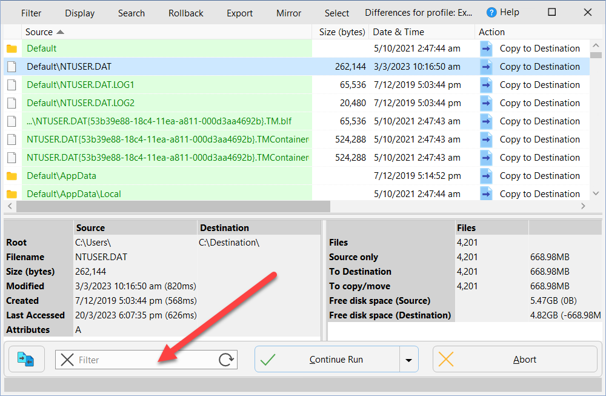Open the Rollback menu
This screenshot has width=606, height=396.
tap(186, 13)
